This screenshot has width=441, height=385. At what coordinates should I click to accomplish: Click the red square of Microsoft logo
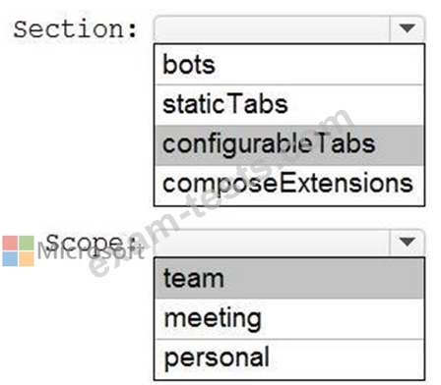(10, 243)
